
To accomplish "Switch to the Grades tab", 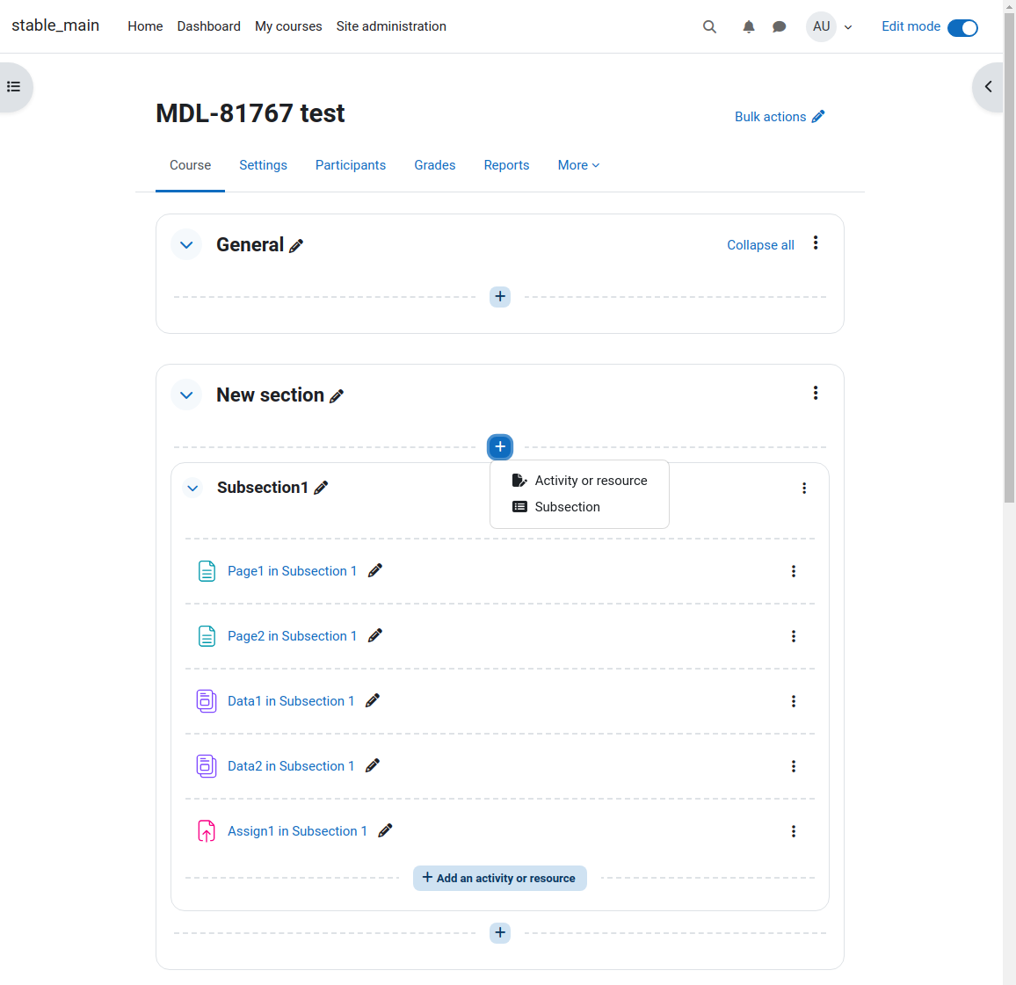I will (435, 165).
